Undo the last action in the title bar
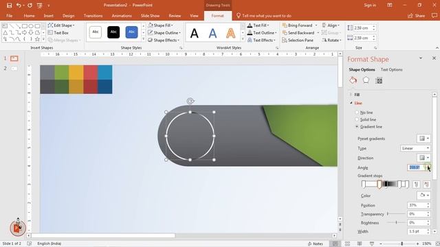This screenshot has height=247, width=440. 19,5
